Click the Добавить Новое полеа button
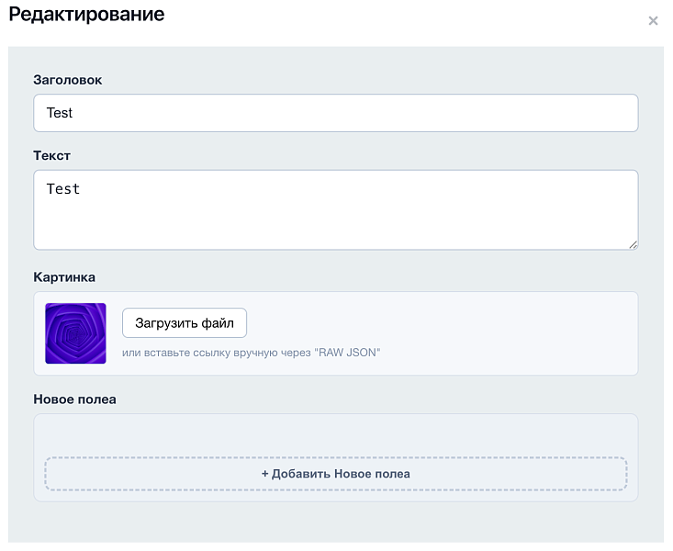This screenshot has height=551, width=673. coord(335,474)
